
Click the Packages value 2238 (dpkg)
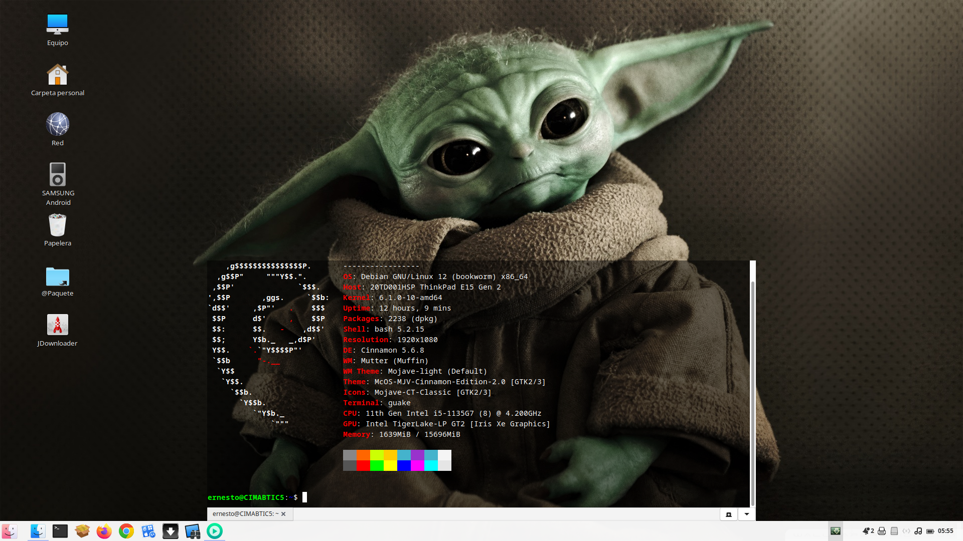coord(413,319)
